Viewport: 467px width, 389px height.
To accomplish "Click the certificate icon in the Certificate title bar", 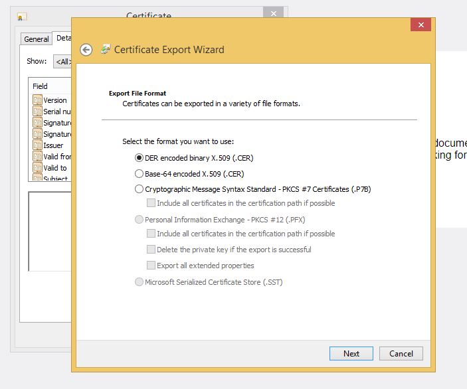I will point(22,17).
